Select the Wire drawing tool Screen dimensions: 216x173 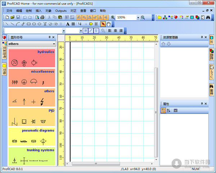80,24
